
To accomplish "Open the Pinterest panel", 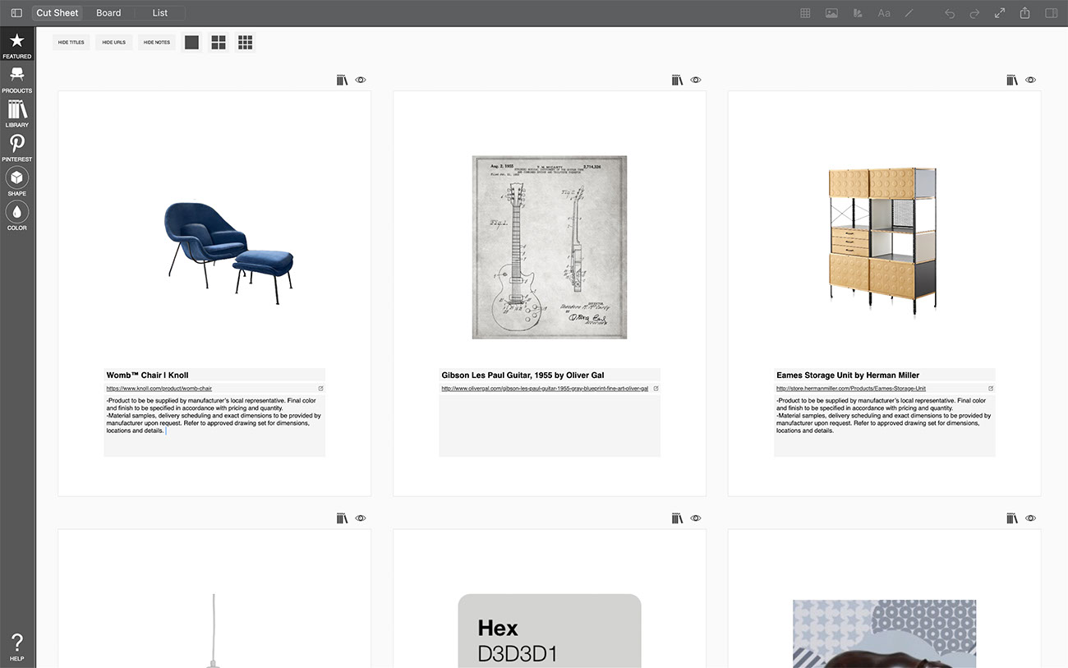I will click(16, 148).
